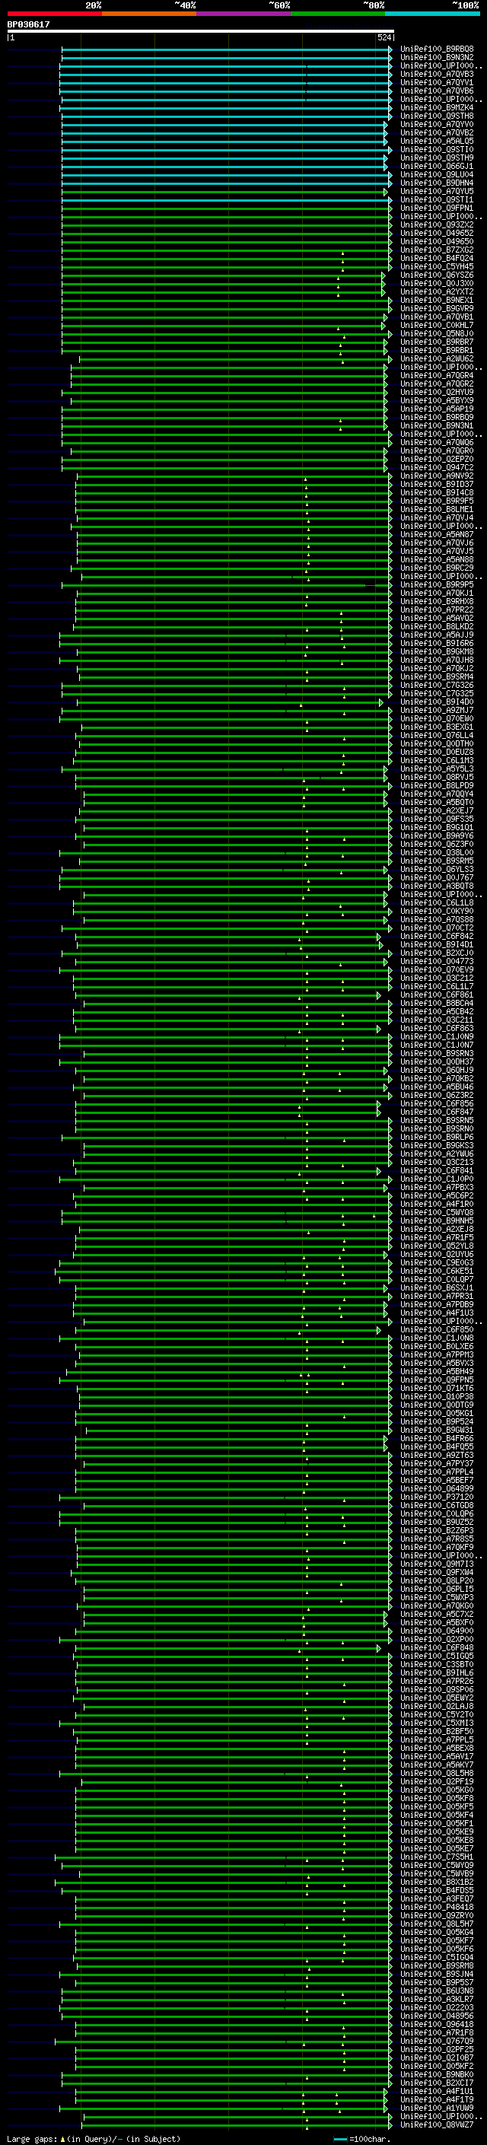The width and height of the screenshot is (487, 2145).
Task: Select the UniRef100_Q9LU04 hit label
Action: point(437,175)
